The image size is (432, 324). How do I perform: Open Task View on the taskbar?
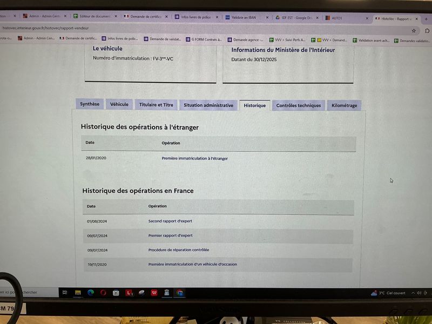tap(65, 292)
